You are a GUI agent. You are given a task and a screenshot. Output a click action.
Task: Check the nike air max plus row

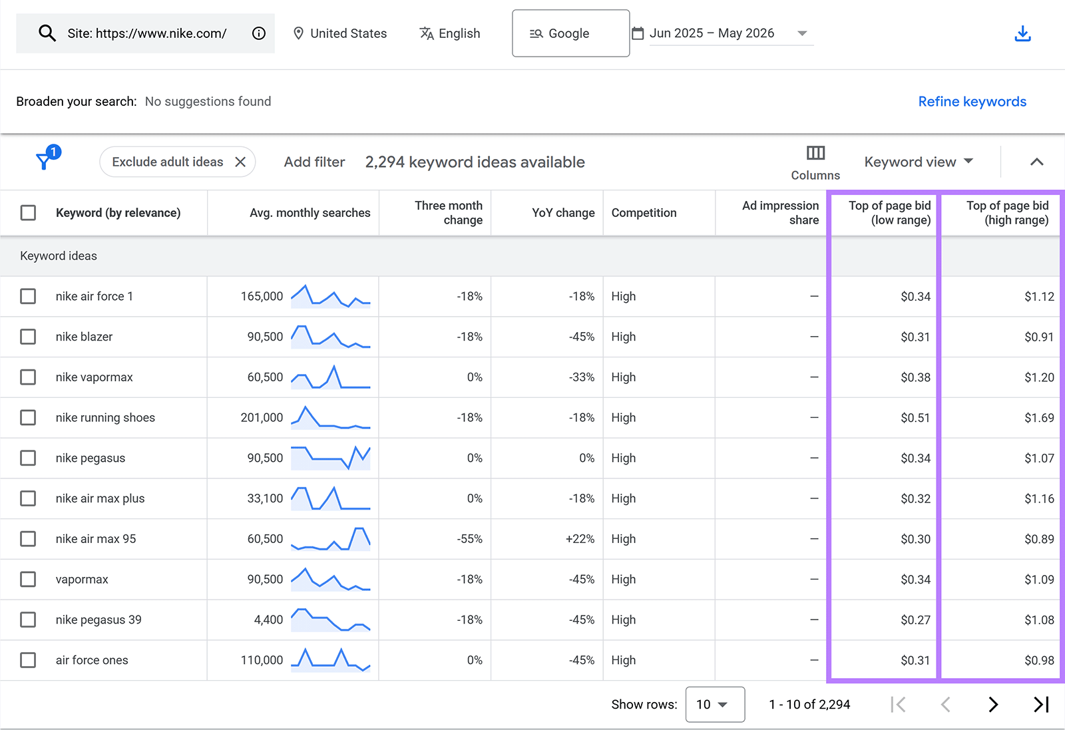click(x=28, y=498)
